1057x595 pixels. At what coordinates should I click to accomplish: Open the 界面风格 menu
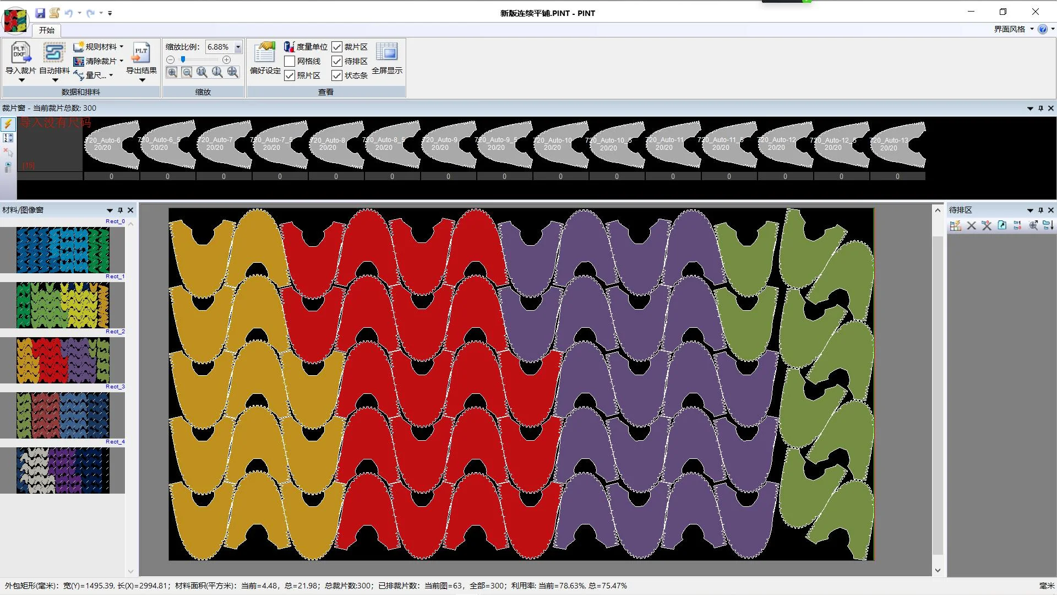point(1013,29)
